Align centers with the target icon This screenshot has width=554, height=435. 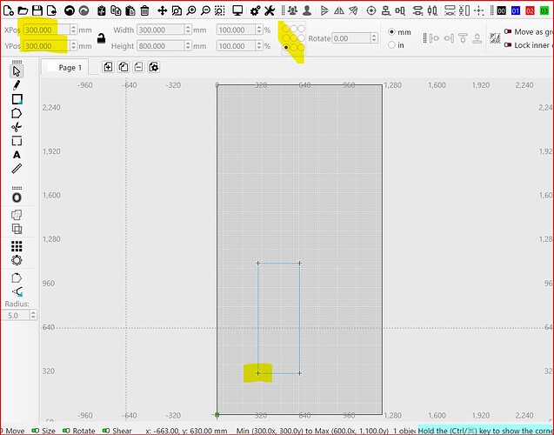click(x=371, y=11)
